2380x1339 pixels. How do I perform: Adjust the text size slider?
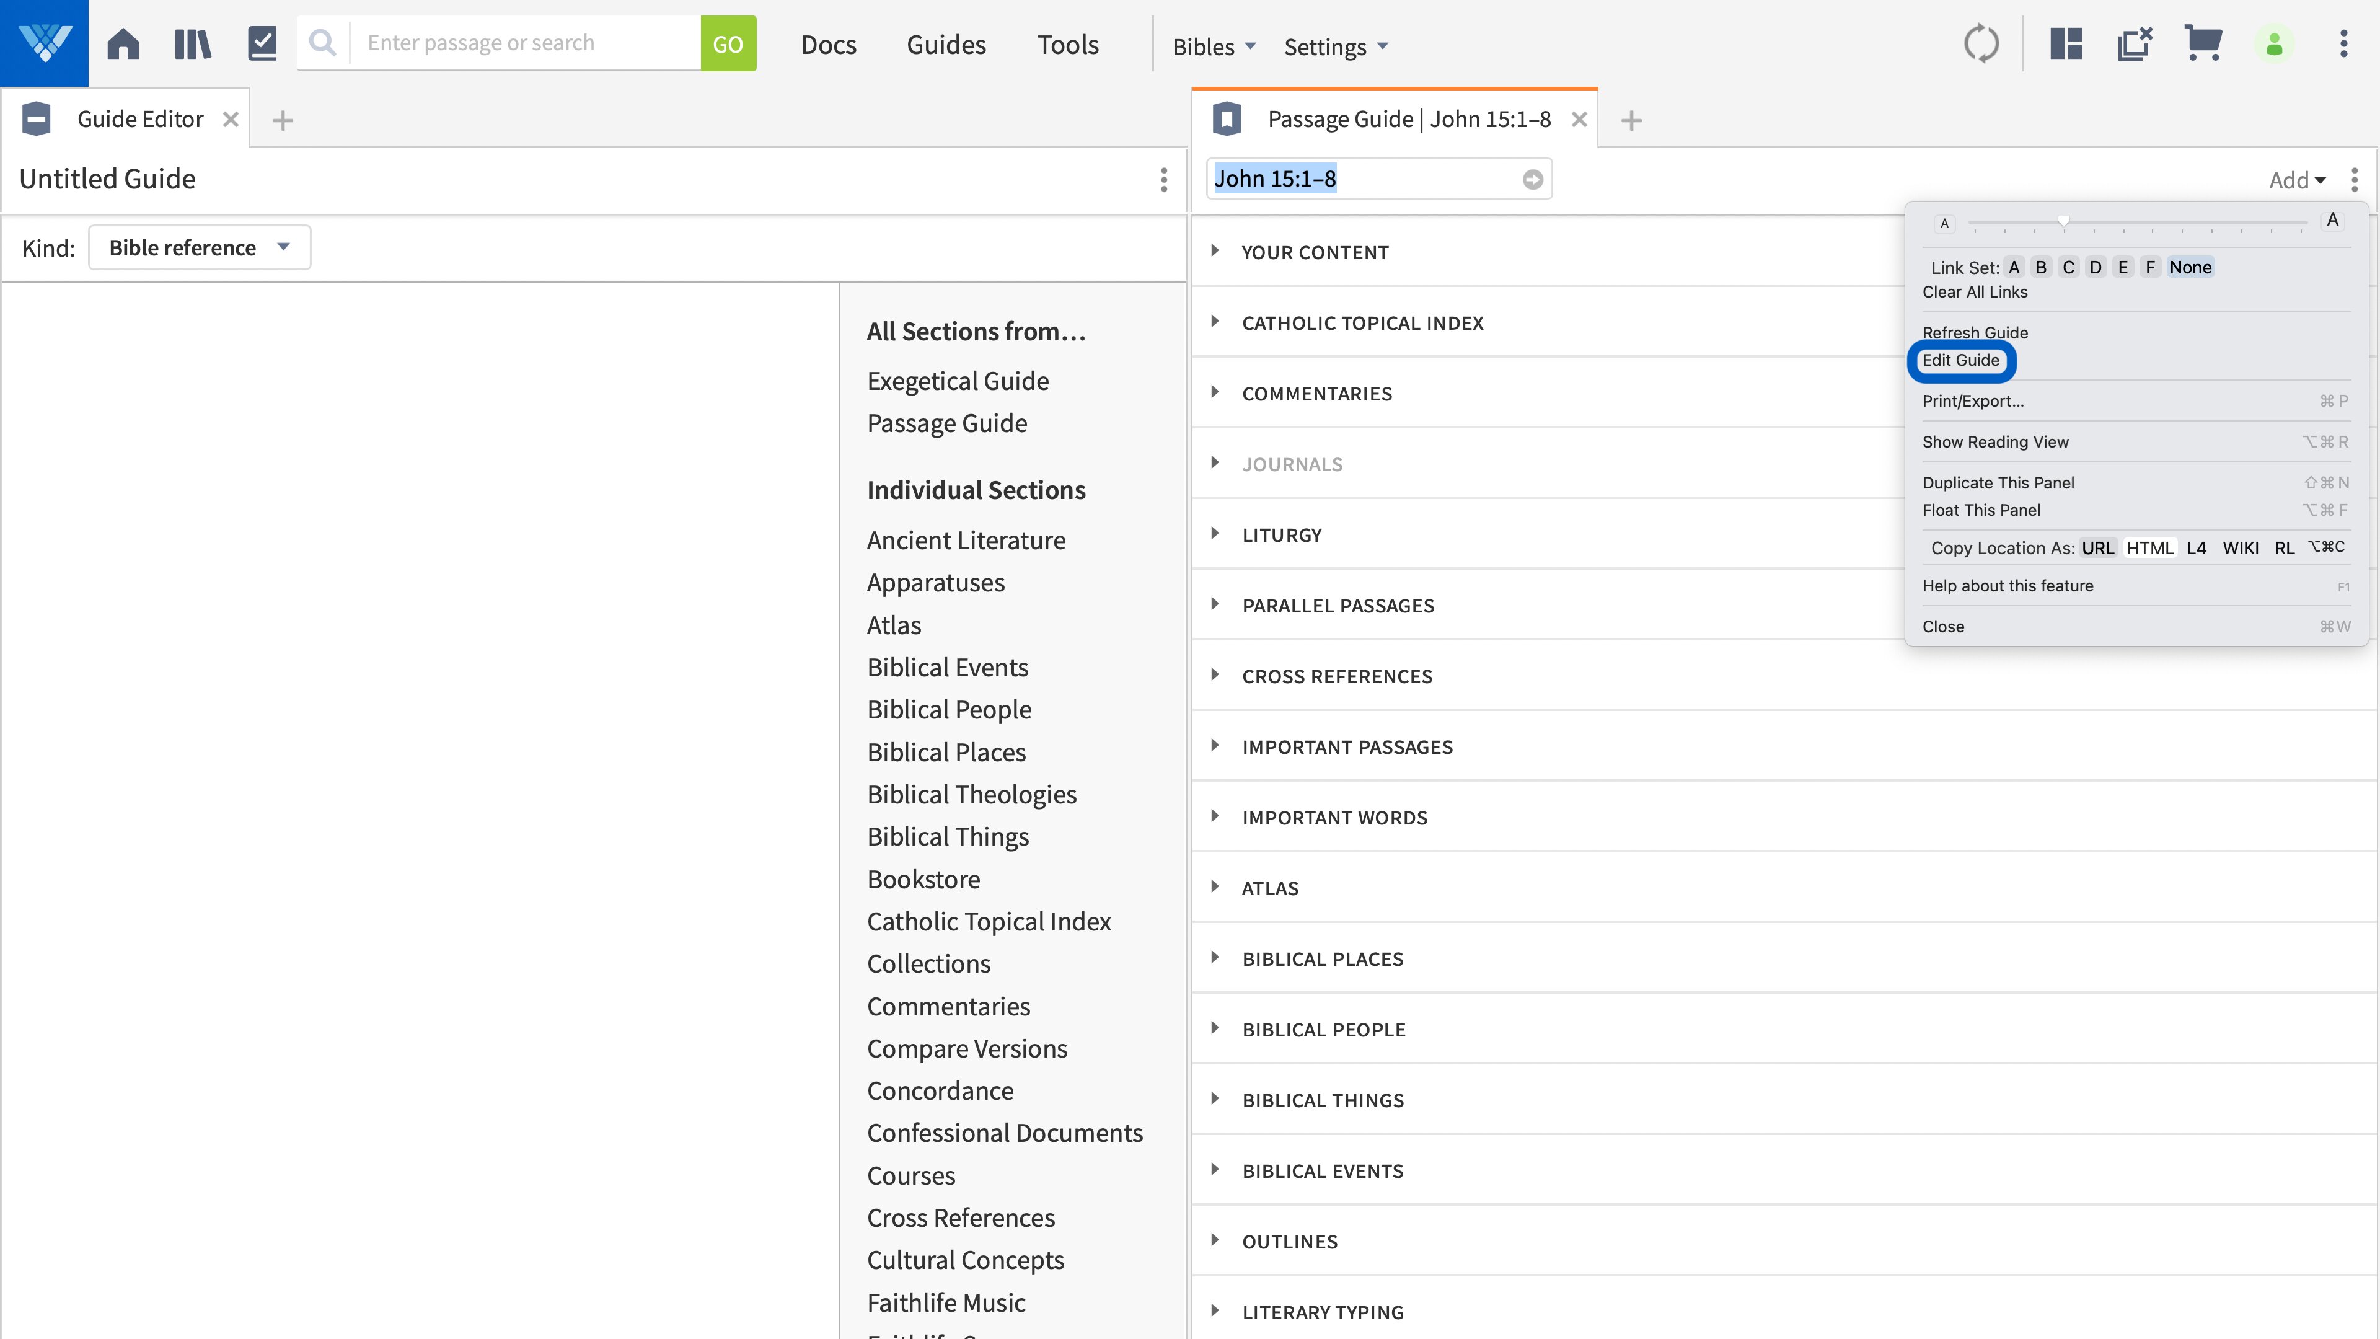pyautogui.click(x=2063, y=222)
